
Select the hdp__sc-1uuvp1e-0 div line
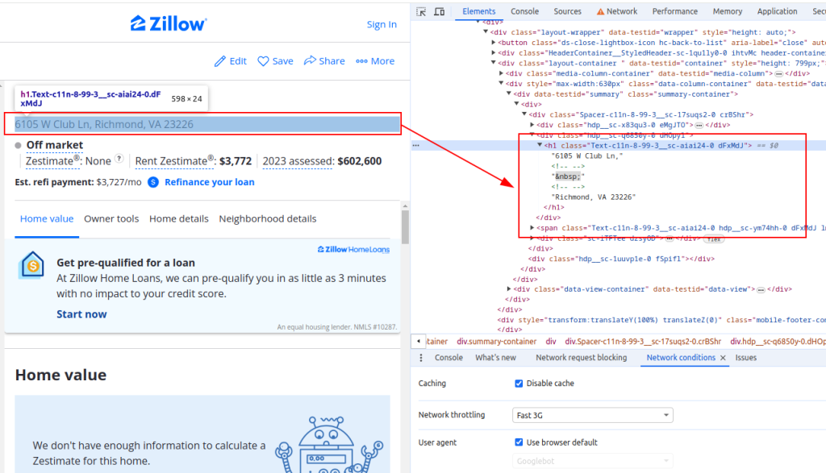click(622, 259)
